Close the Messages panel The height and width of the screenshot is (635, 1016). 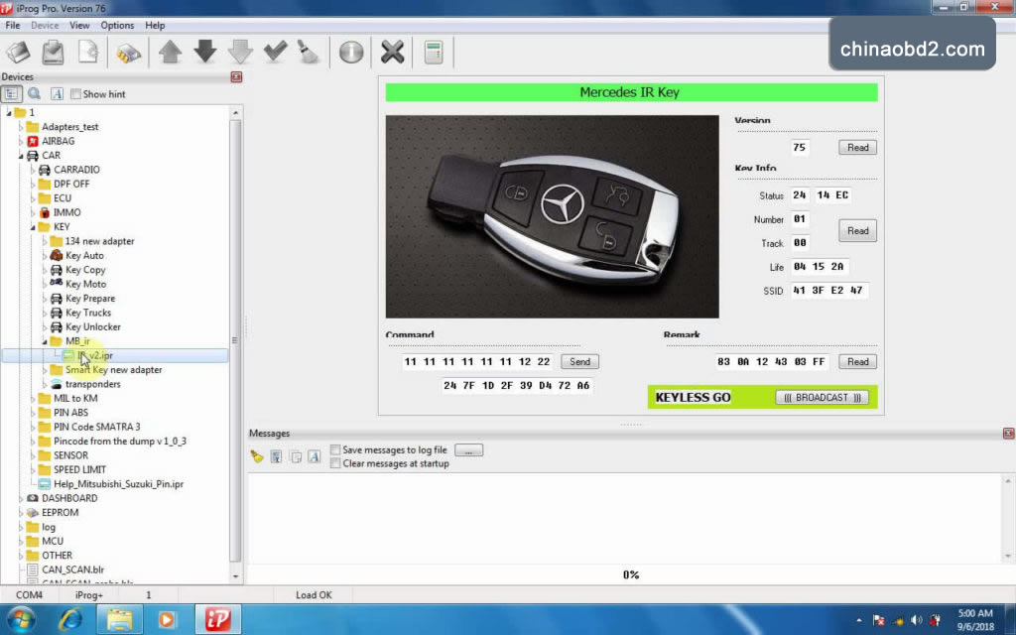[1008, 434]
